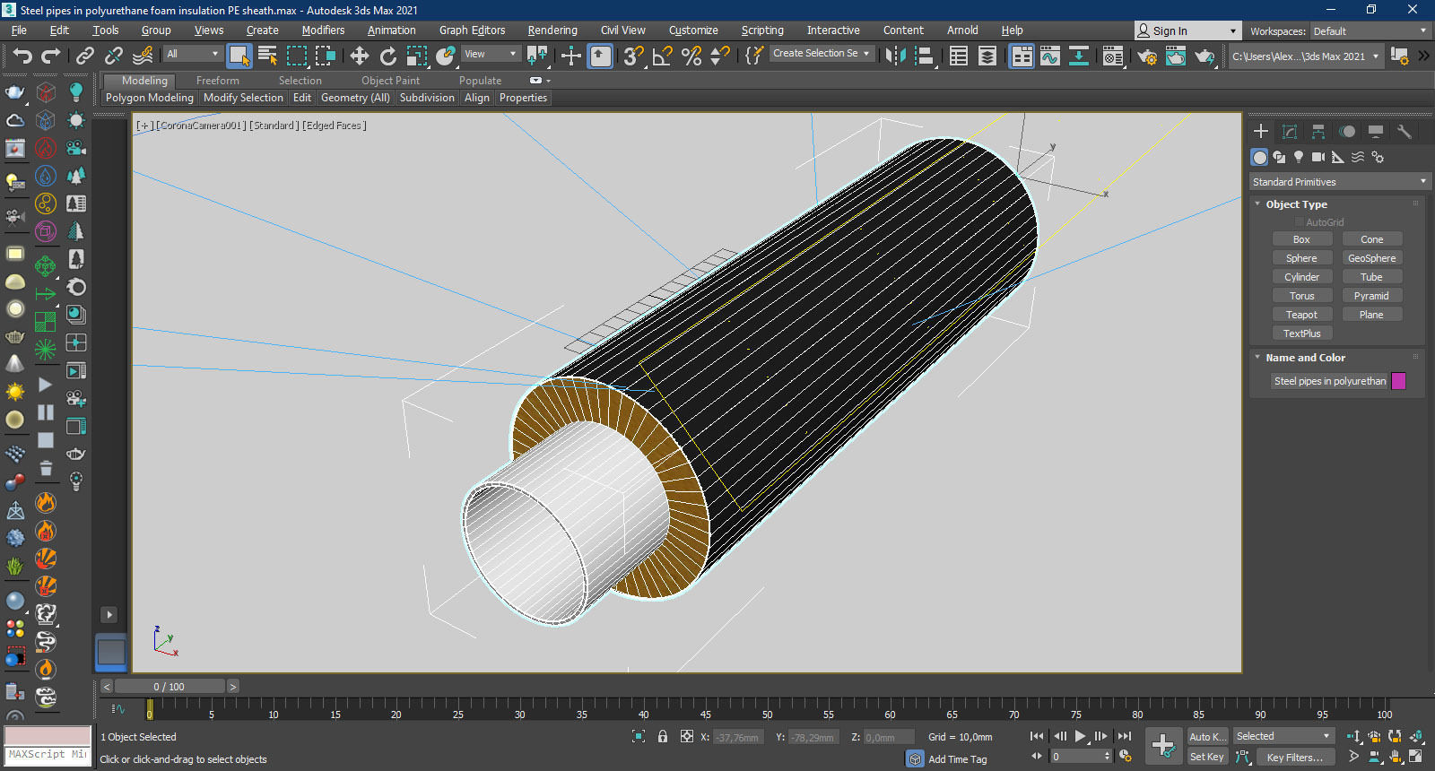1435x771 pixels.
Task: Switch to the Hierarchy panel tab
Action: [x=1318, y=131]
